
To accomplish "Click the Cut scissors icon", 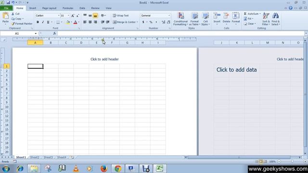I will pos(13,14).
